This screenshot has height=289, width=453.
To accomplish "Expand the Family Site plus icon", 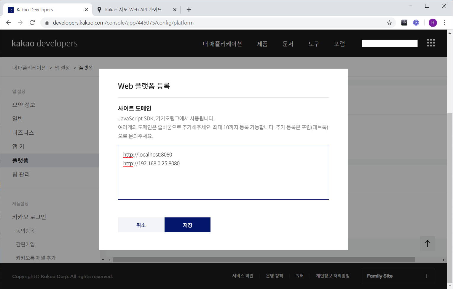I will click(x=427, y=276).
